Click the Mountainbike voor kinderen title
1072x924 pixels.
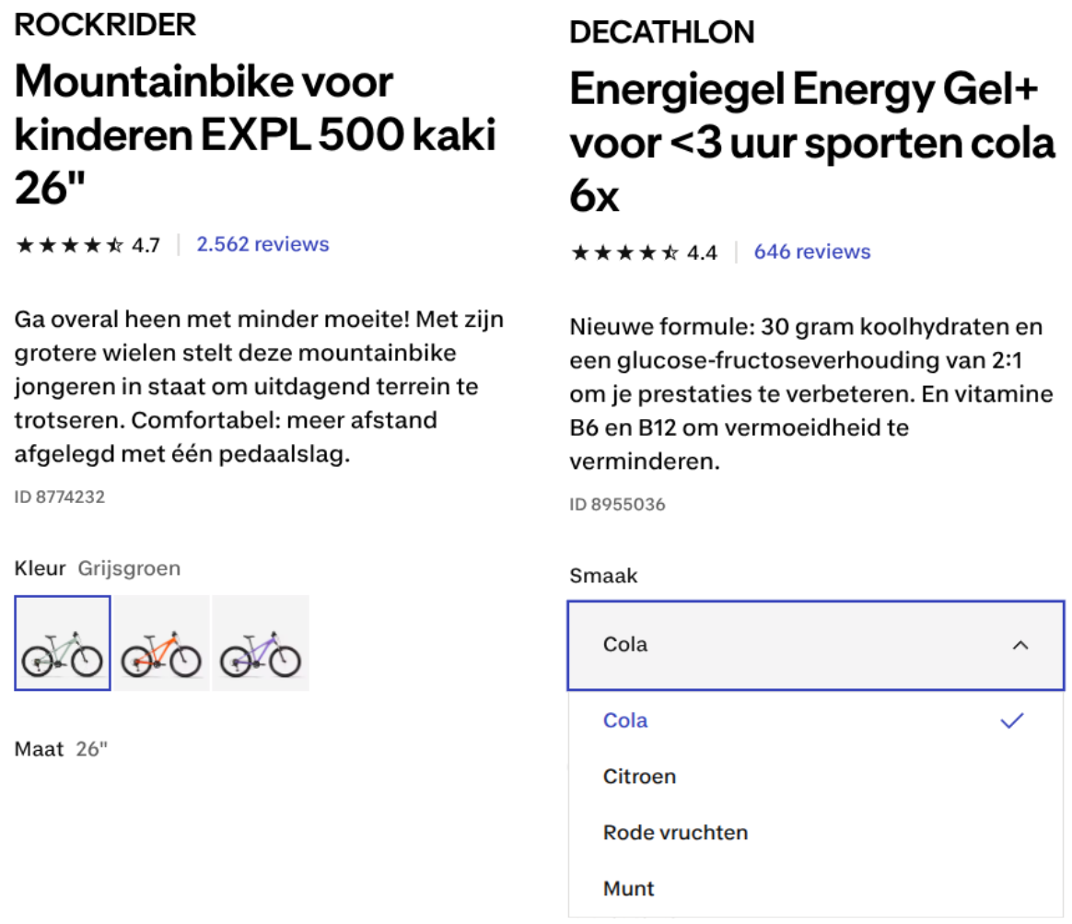255,135
